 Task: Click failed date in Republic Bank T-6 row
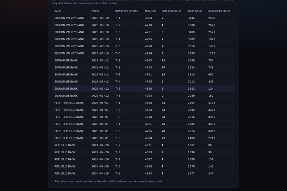[100, 174]
